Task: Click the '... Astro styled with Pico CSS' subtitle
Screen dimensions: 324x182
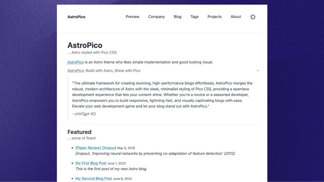Action: point(92,52)
